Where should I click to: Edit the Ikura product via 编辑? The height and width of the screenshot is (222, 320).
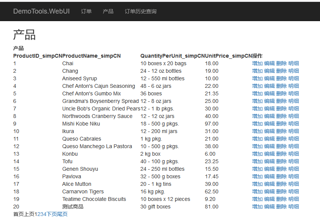point(269,131)
